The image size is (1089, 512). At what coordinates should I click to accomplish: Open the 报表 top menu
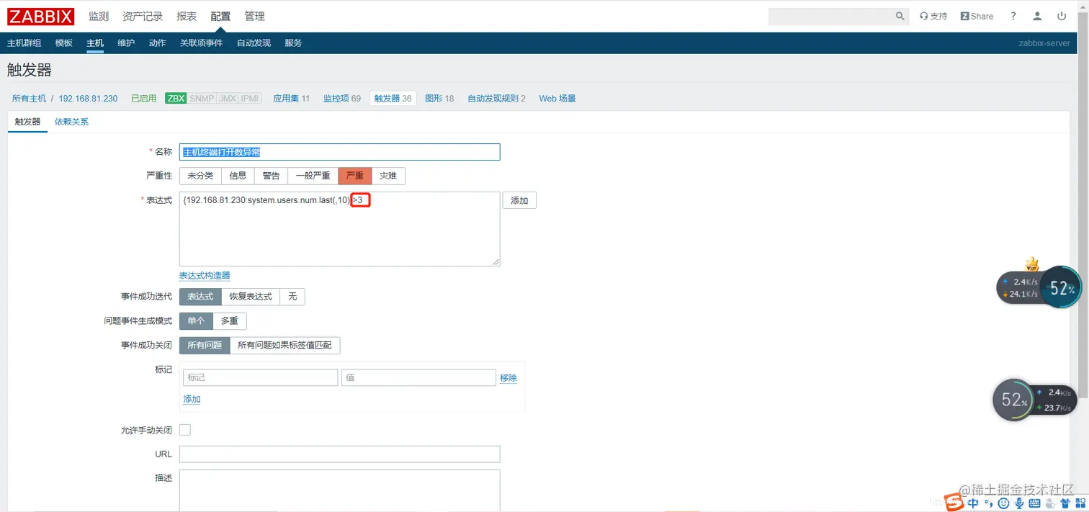coord(187,16)
